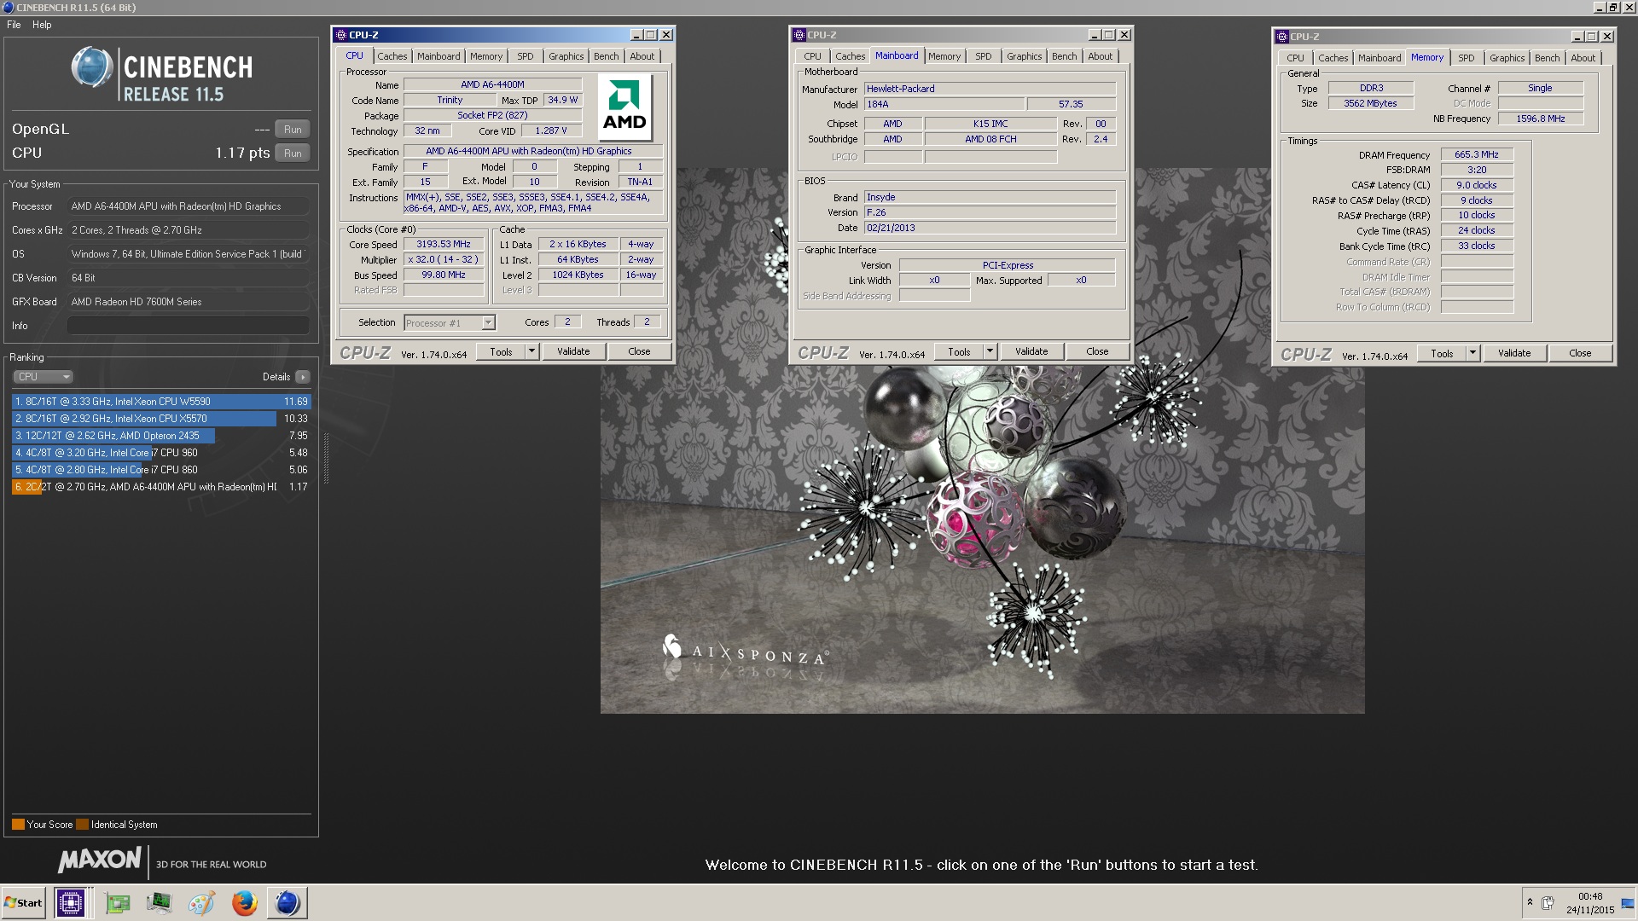The image size is (1638, 921).
Task: Click the BIOS Version field F.26
Action: pos(990,213)
